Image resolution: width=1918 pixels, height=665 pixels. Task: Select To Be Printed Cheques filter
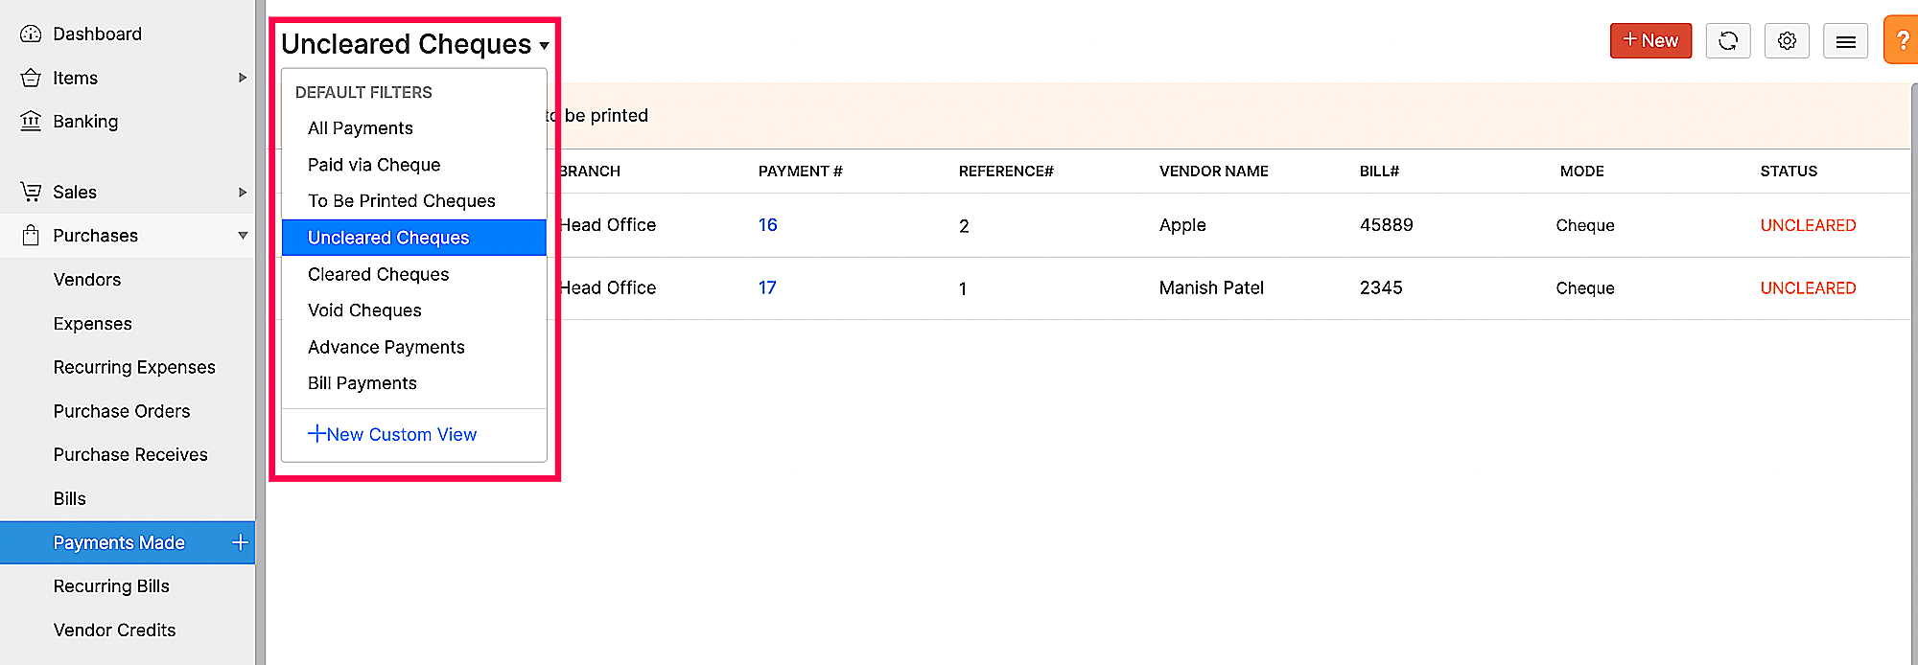tap(401, 201)
